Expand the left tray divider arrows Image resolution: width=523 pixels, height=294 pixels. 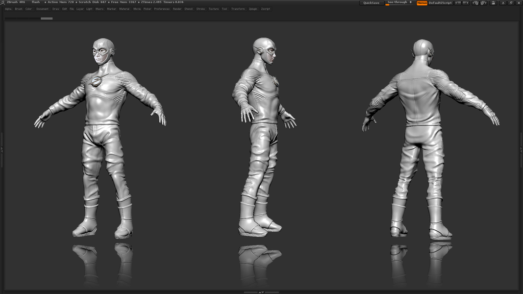1,149
